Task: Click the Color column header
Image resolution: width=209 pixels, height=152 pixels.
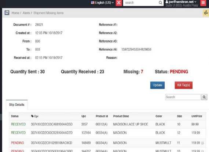Action: click(159, 116)
